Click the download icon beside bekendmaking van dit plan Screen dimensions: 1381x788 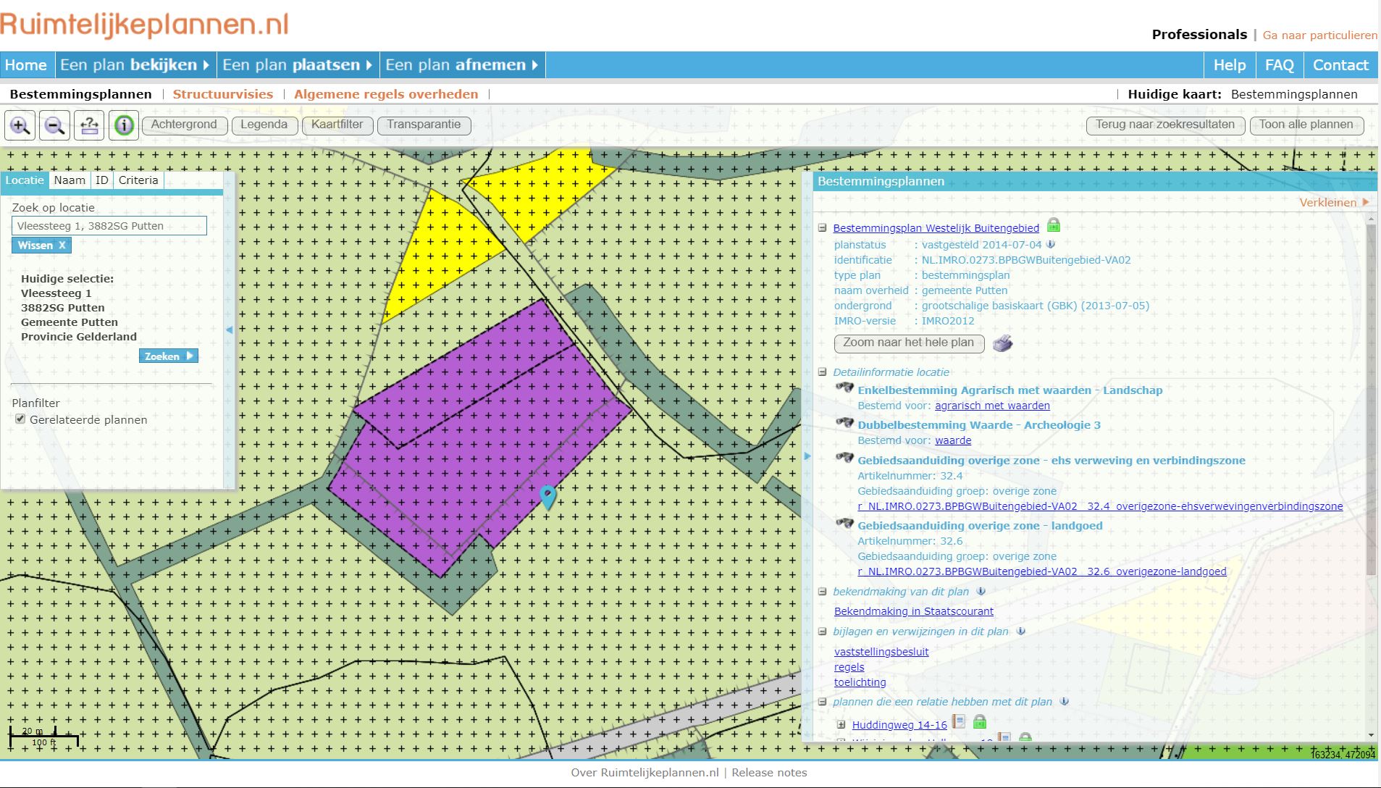[x=982, y=592]
